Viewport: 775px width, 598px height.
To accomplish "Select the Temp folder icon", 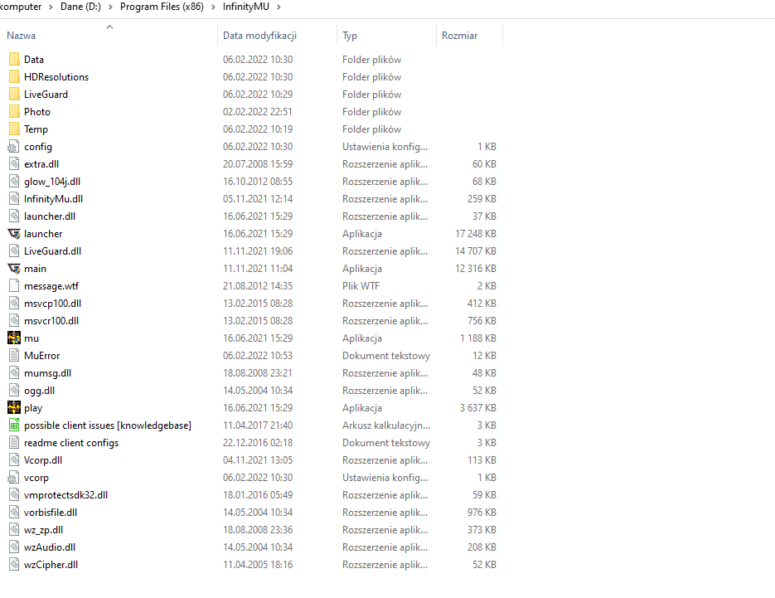I will point(14,129).
